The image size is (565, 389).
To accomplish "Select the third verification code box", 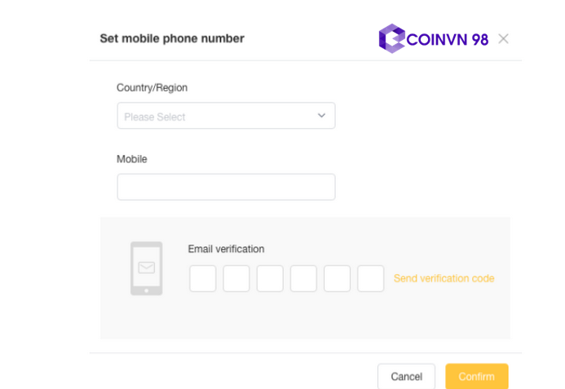I will [x=270, y=278].
